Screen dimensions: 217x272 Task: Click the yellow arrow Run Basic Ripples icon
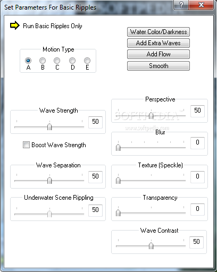[15, 25]
